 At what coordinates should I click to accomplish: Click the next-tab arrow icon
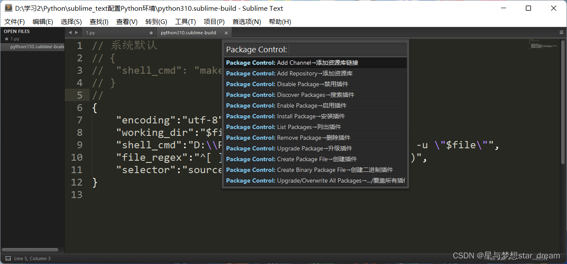[76, 32]
